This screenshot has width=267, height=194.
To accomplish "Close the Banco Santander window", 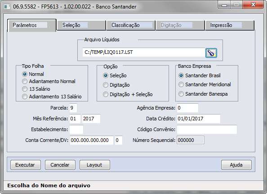I will pyautogui.click(x=253, y=5).
